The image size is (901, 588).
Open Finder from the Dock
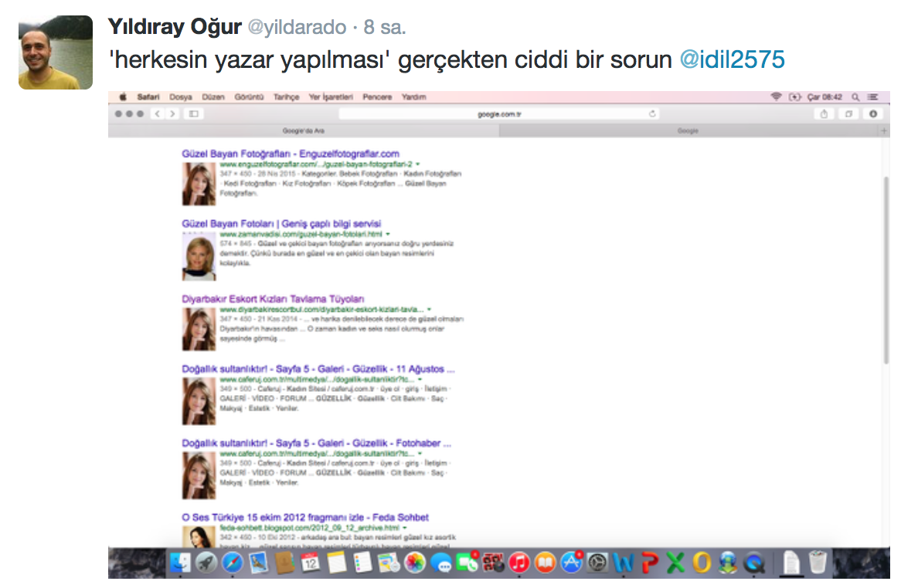(180, 563)
